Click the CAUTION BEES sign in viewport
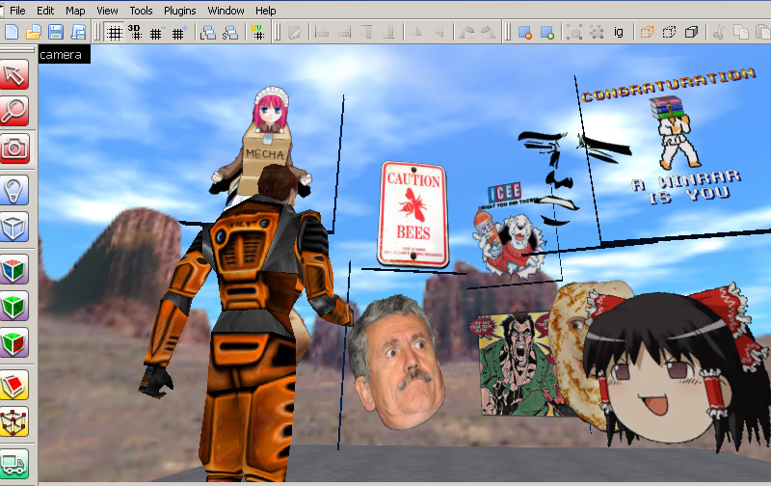Viewport: 771px width, 486px height. [413, 214]
